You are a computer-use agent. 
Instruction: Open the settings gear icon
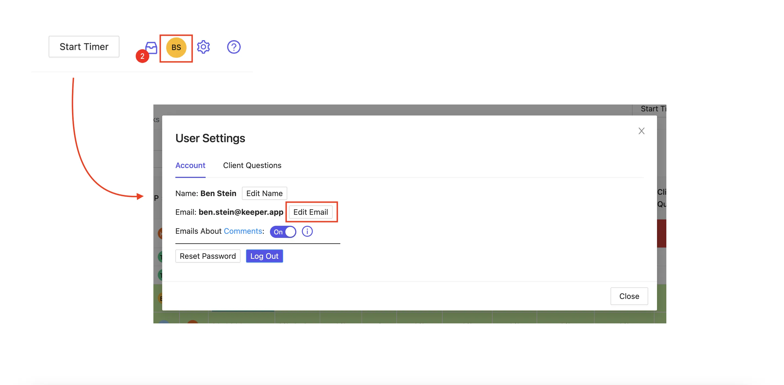click(203, 47)
